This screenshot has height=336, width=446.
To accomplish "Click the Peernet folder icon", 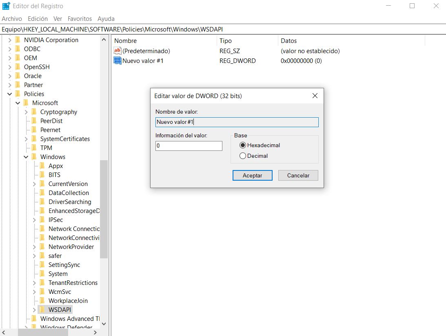I will pyautogui.click(x=34, y=130).
